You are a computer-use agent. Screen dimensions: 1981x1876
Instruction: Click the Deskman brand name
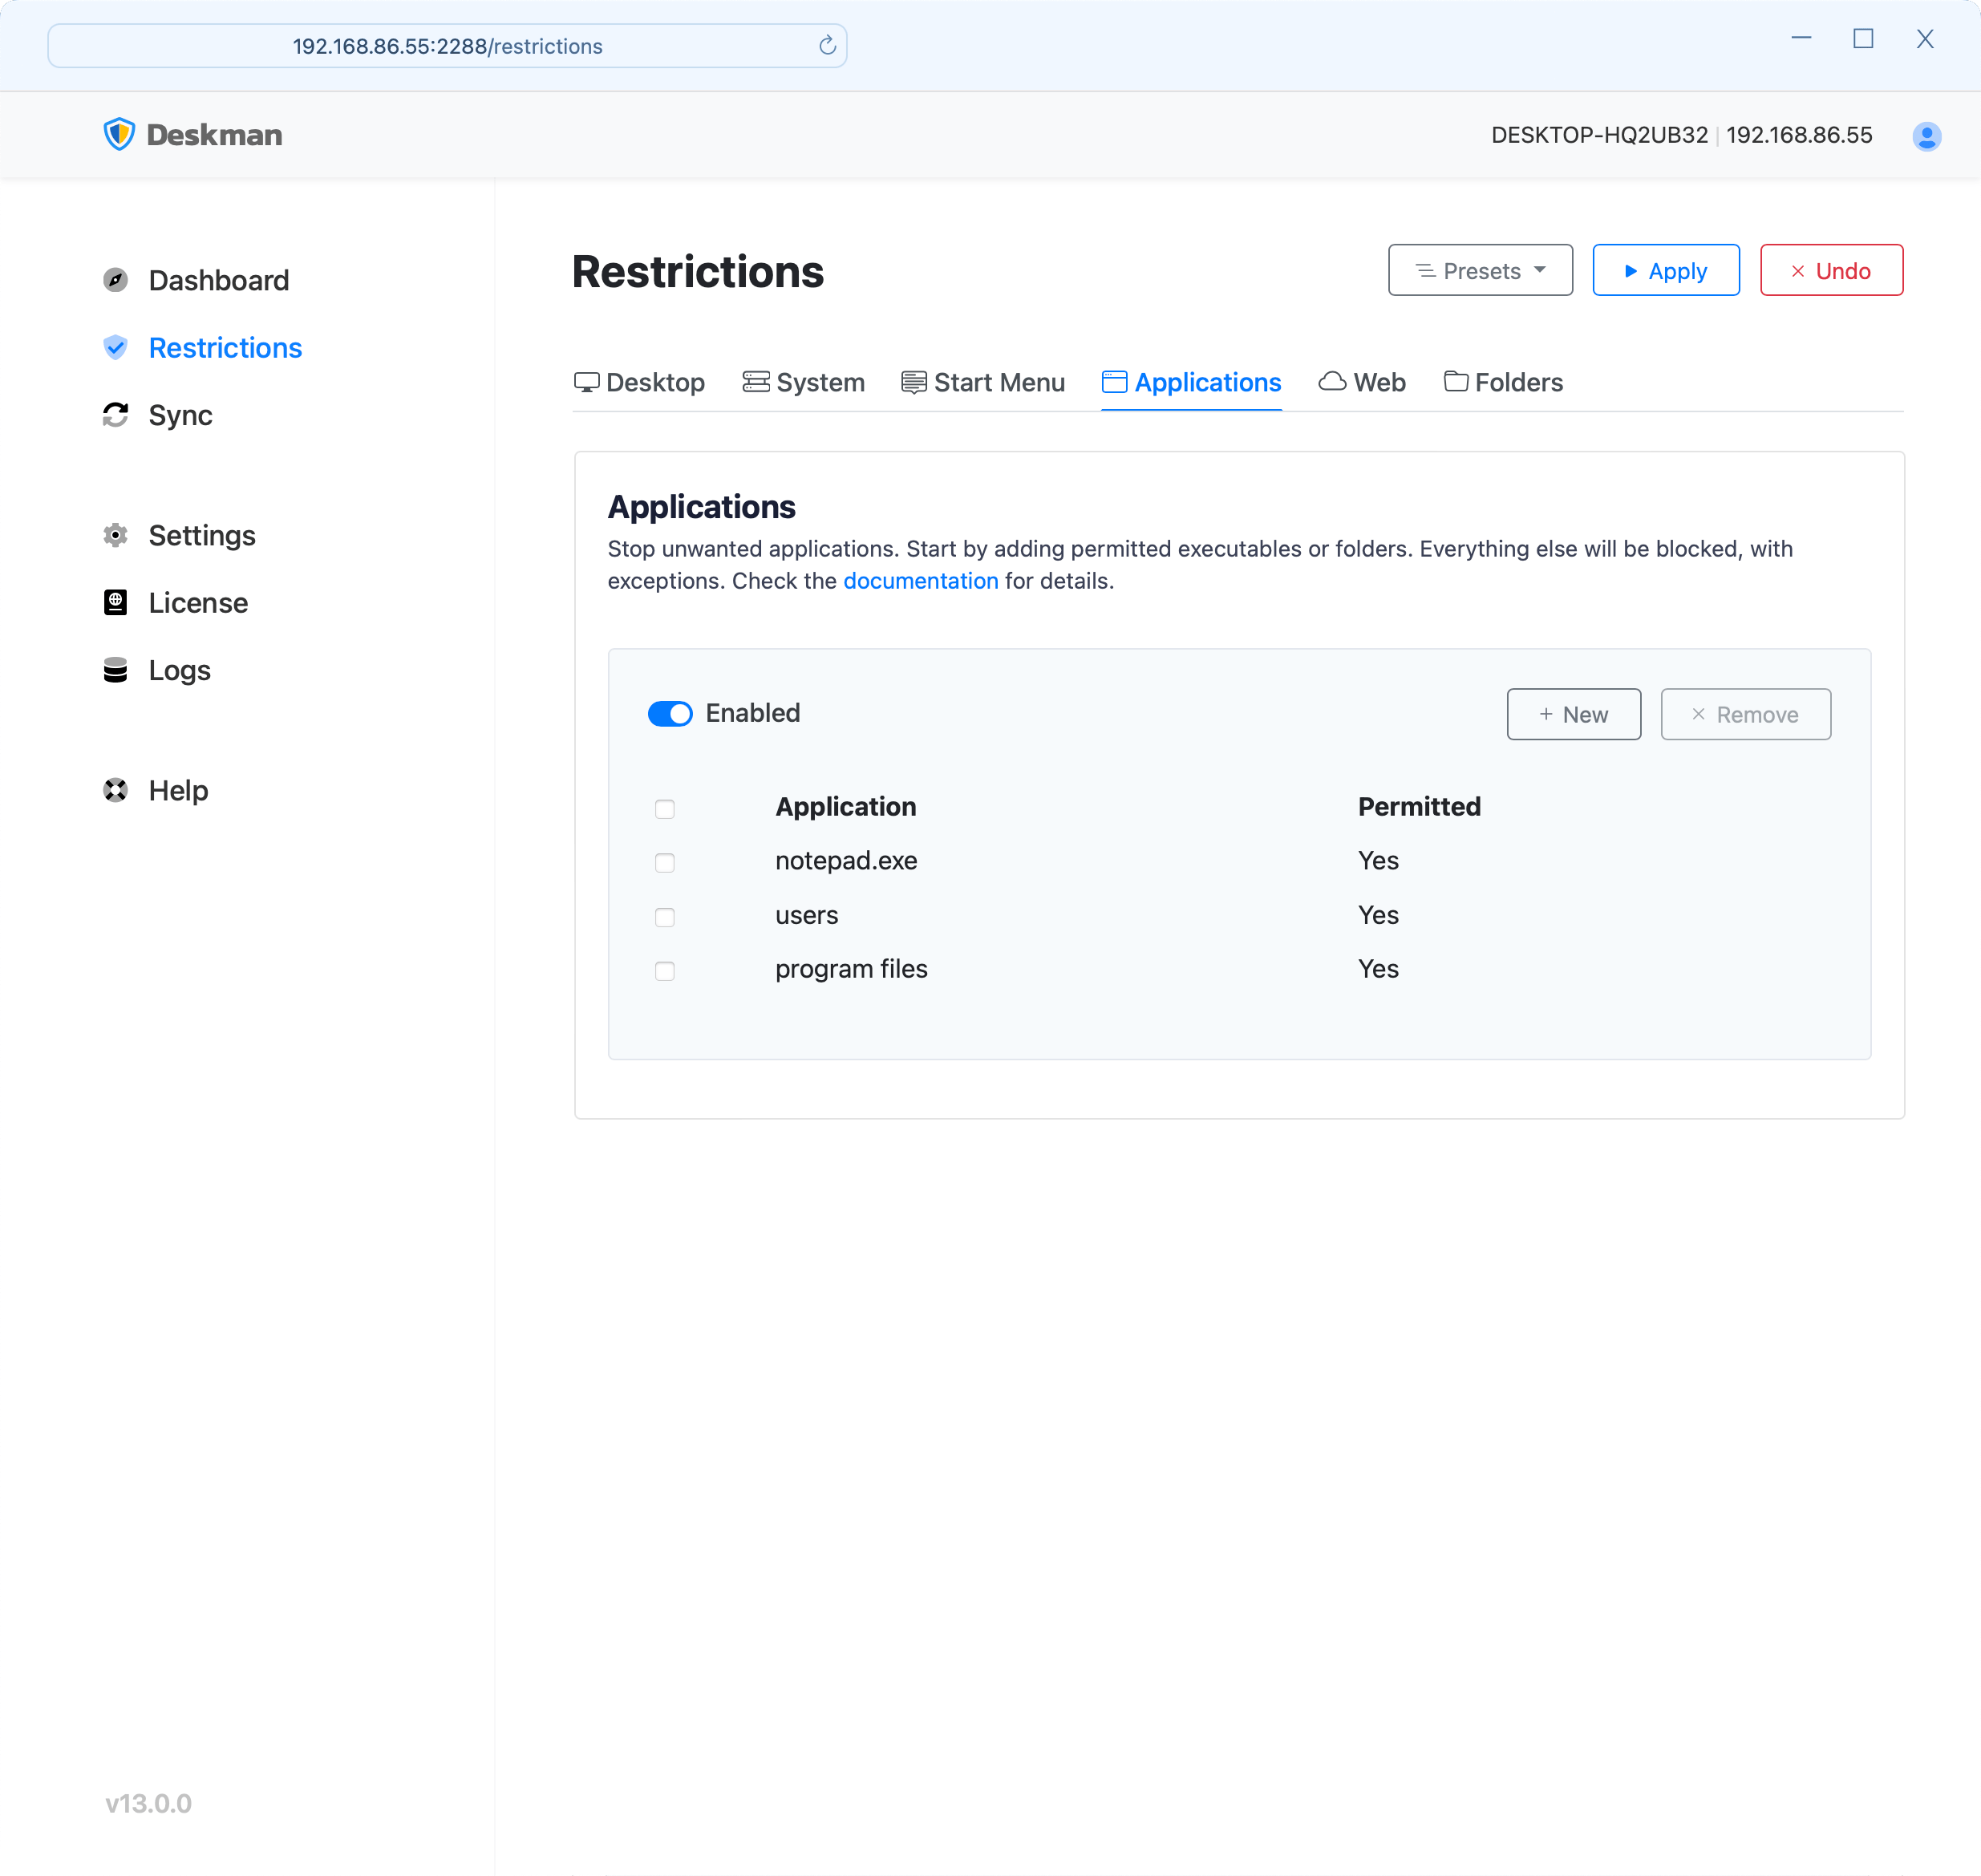[x=214, y=134]
